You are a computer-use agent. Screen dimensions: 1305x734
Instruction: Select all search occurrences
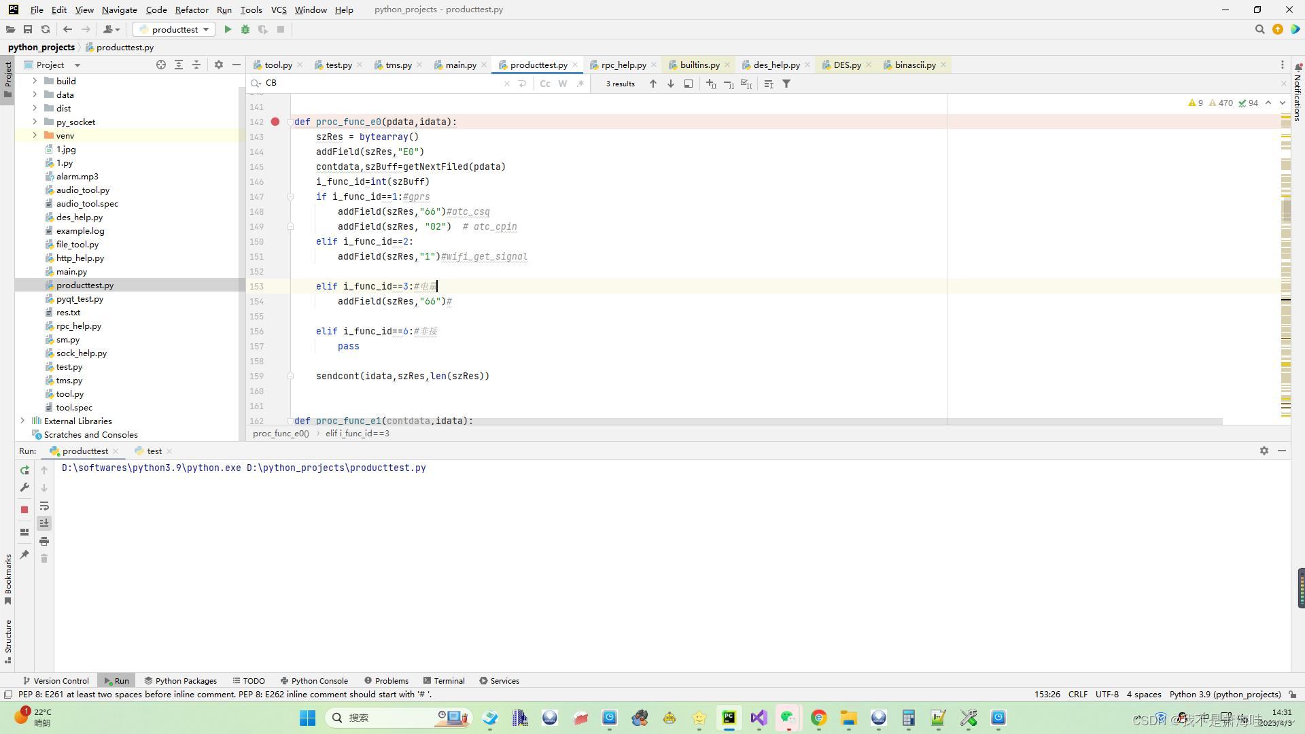[x=746, y=84]
